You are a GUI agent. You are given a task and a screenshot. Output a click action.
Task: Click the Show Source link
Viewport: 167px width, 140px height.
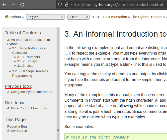tap(17, 131)
